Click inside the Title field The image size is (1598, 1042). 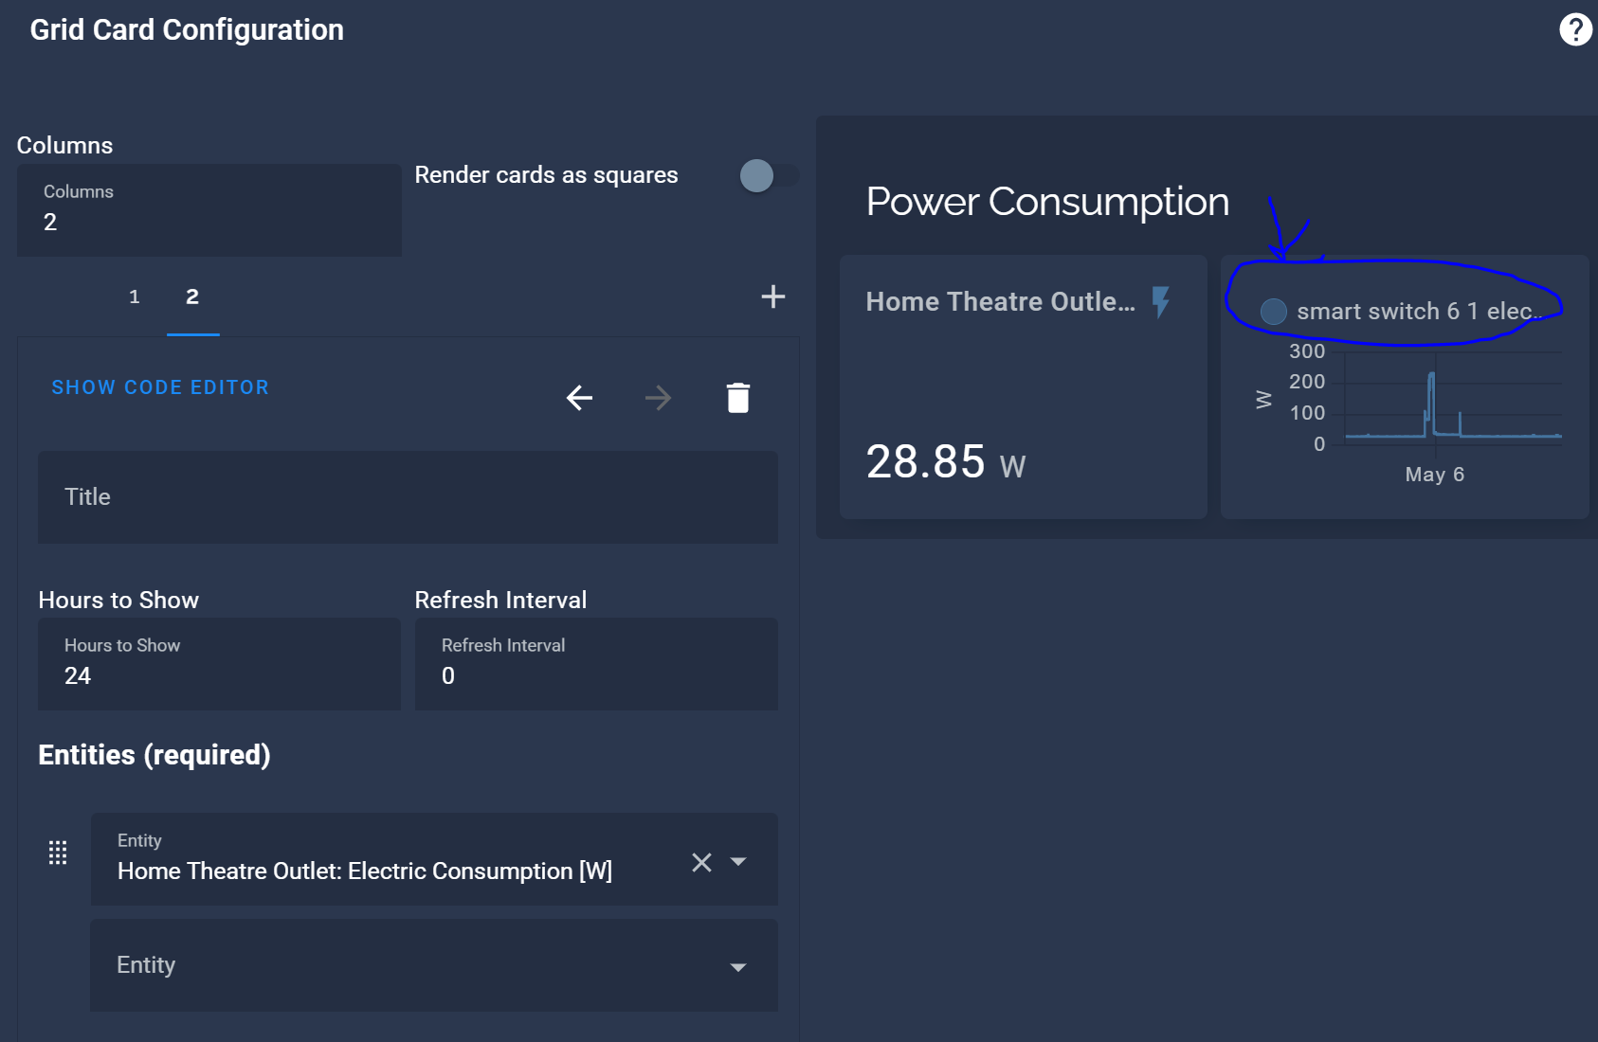tap(407, 497)
